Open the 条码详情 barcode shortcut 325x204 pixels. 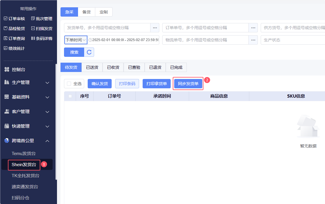pos(33,38)
